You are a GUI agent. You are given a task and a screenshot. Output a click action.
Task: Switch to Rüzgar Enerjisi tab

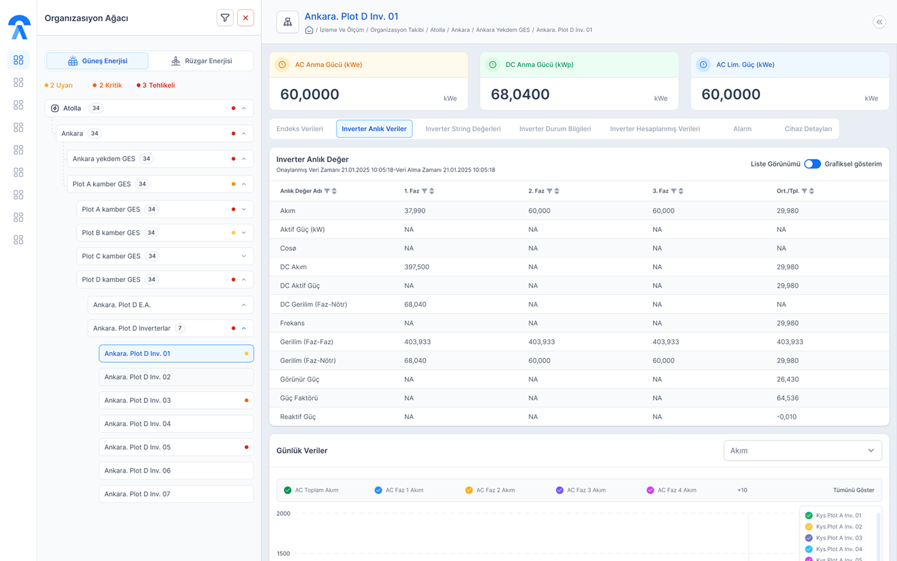click(x=202, y=61)
